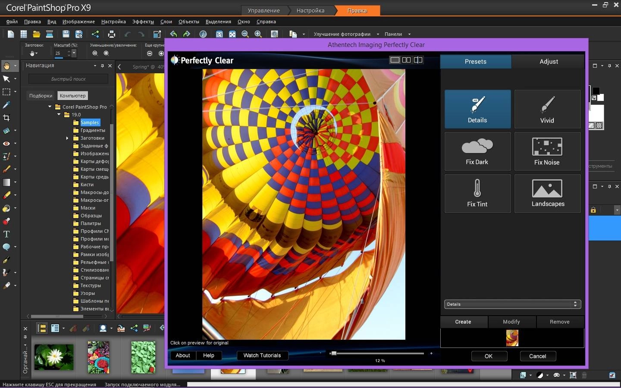Expand the Заготовки folder node
The width and height of the screenshot is (621, 388).
(x=67, y=138)
